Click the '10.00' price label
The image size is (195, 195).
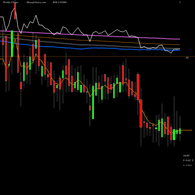tap(186, 156)
